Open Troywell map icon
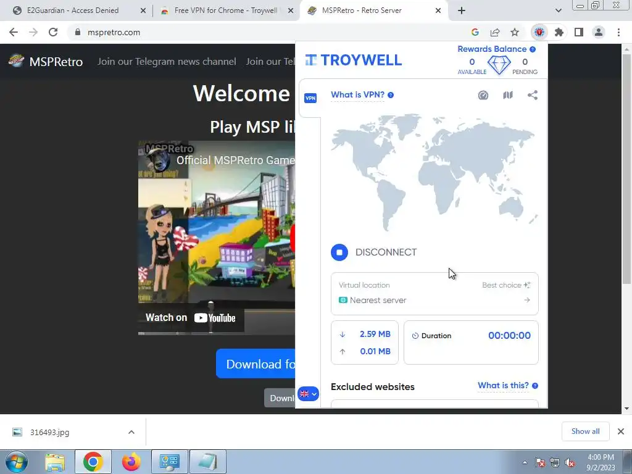Screen dimensions: 632x474 [x=508, y=95]
